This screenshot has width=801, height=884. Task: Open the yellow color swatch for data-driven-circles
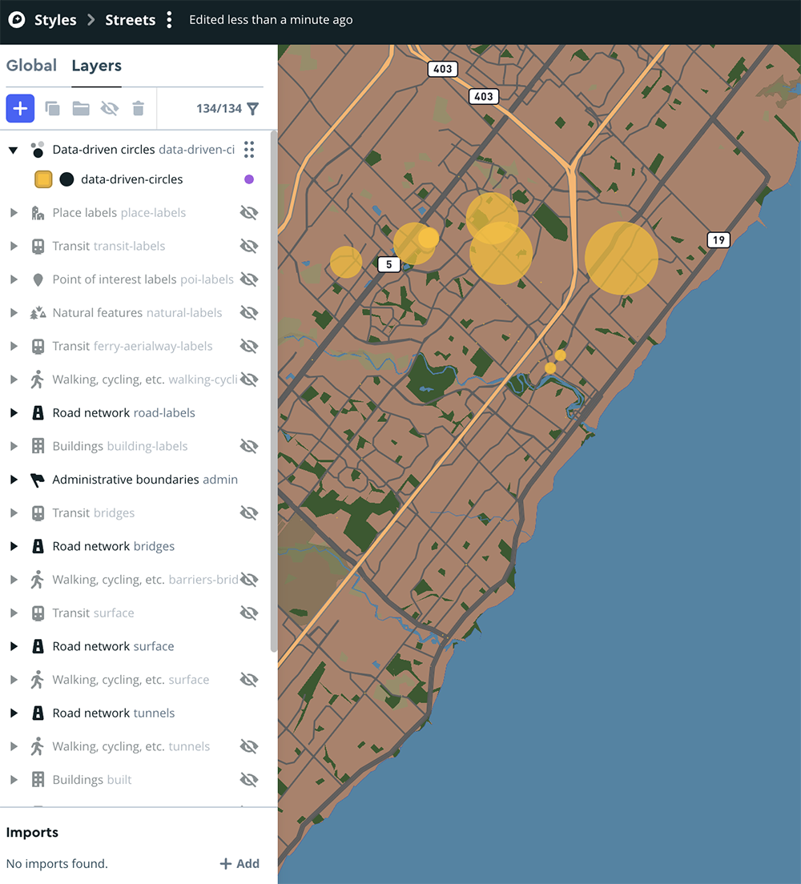tap(43, 179)
